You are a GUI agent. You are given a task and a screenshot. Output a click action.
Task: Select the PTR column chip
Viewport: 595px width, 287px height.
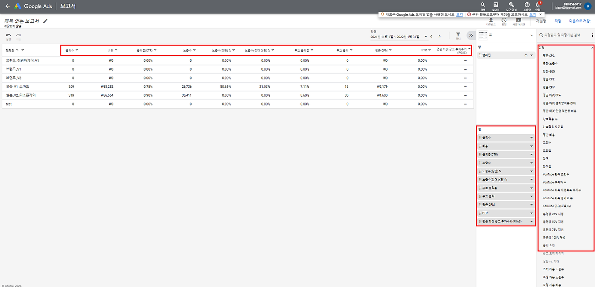[x=506, y=213]
